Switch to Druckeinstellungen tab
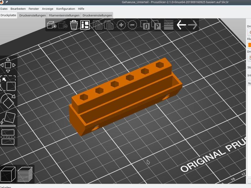251x188 pixels. tap(33, 15)
